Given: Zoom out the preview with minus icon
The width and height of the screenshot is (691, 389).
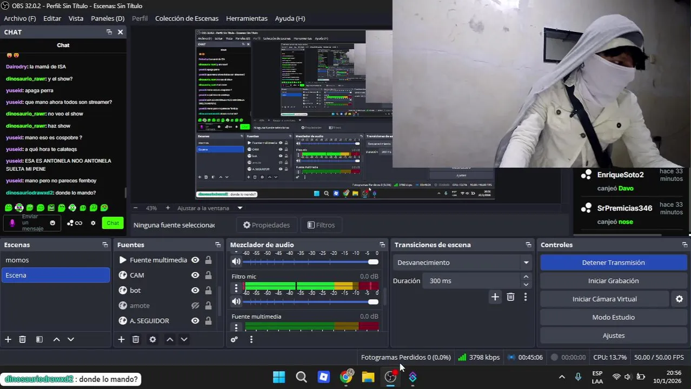Looking at the screenshot, I should coord(135,208).
